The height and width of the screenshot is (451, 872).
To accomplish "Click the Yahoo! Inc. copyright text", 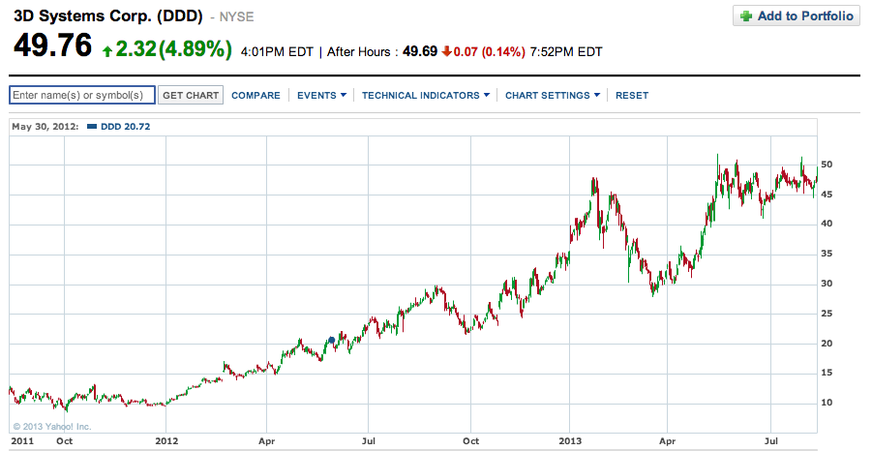I will 51,425.
